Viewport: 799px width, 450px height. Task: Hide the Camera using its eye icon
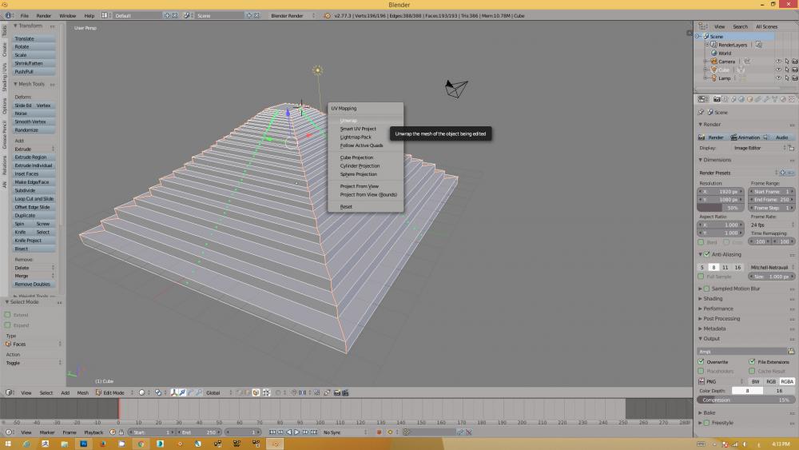click(x=778, y=62)
